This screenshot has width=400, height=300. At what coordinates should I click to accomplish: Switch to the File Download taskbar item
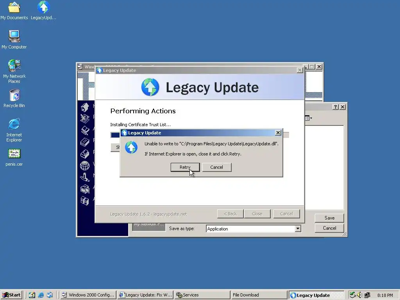259,295
